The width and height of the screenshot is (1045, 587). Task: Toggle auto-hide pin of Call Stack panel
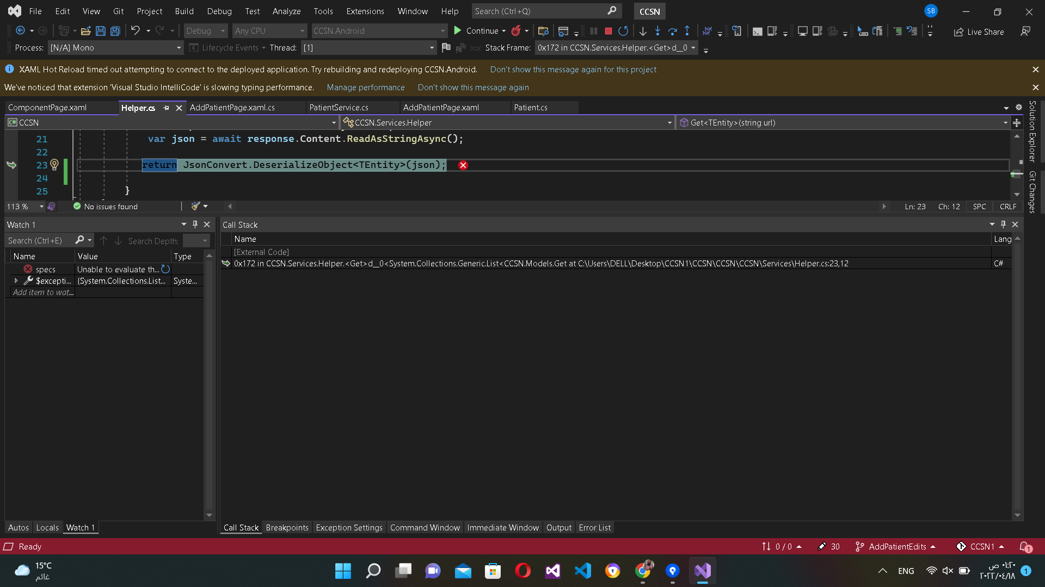[x=1004, y=224]
